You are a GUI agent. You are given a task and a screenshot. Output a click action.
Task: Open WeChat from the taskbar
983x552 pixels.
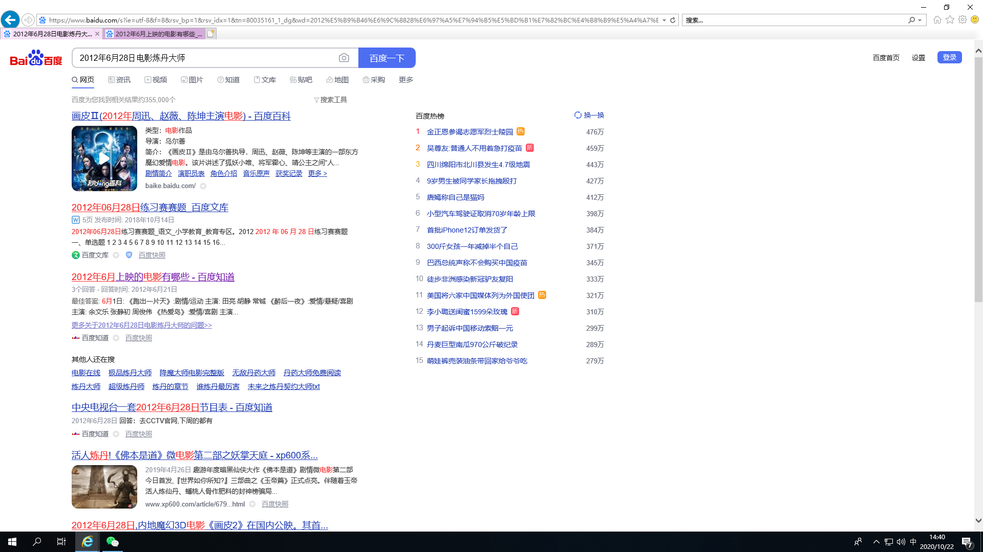[x=112, y=542]
